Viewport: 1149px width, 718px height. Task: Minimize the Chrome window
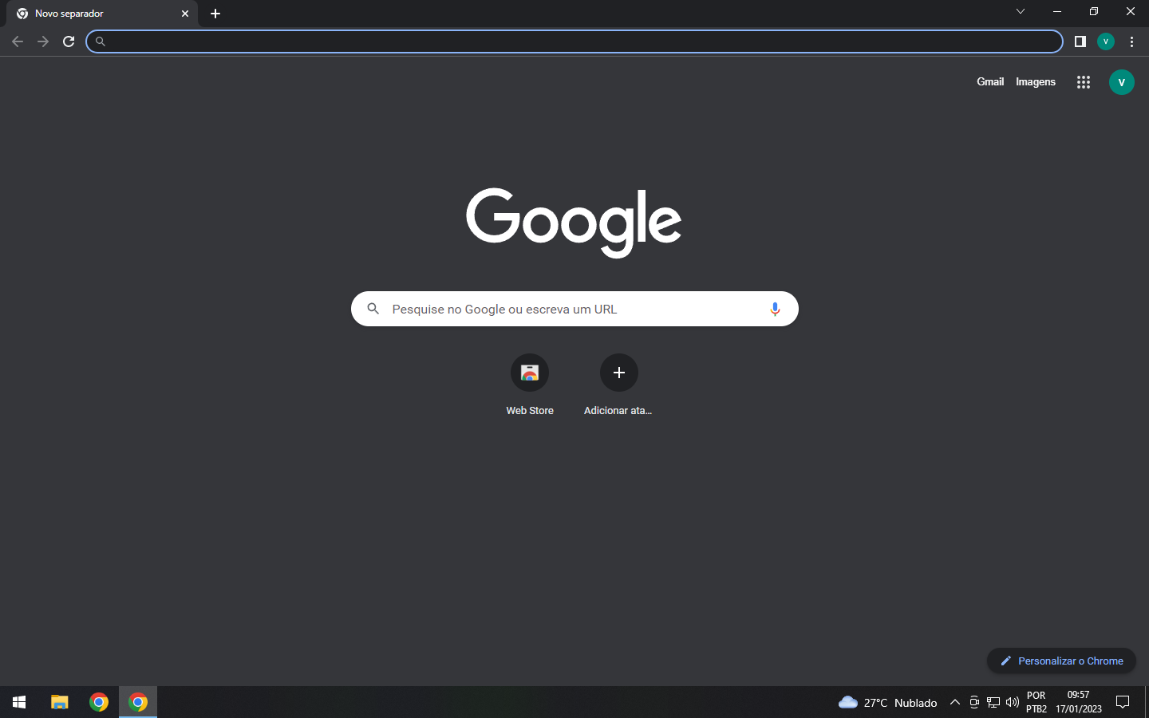point(1057,11)
